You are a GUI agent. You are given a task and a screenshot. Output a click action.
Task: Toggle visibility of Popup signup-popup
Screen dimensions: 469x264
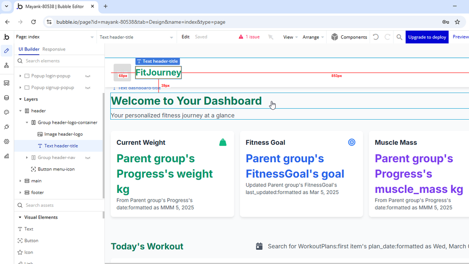(x=87, y=88)
